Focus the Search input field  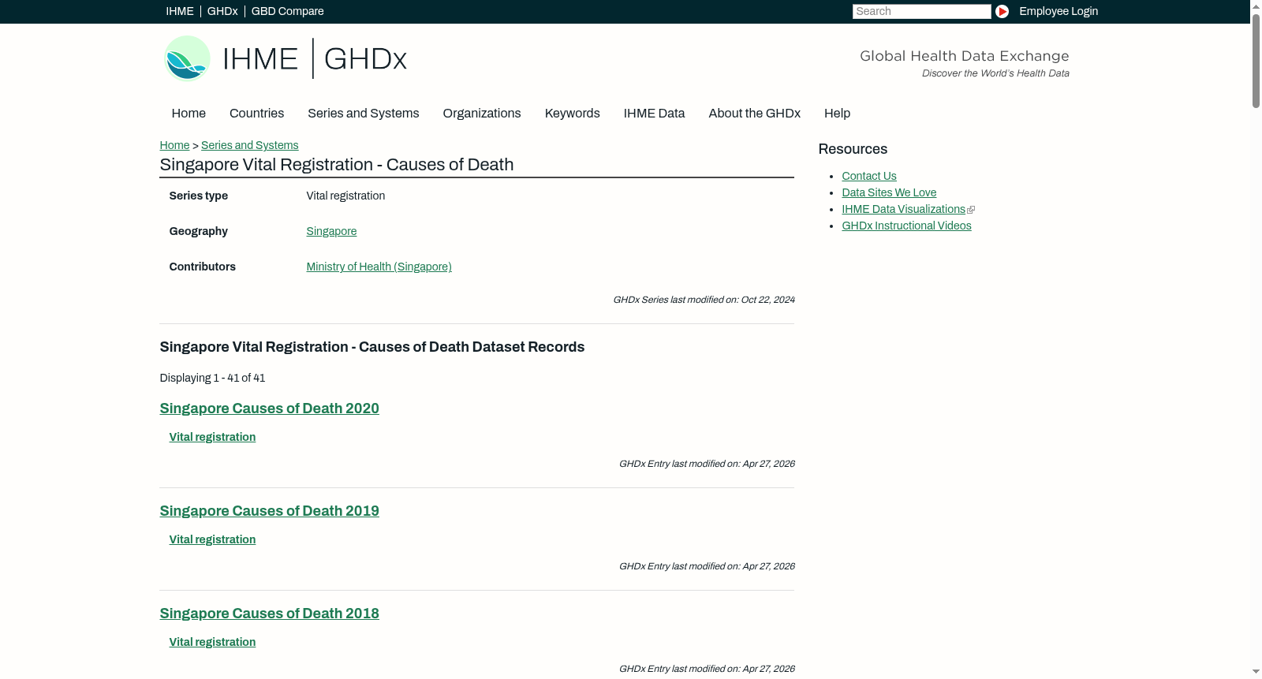point(921,11)
